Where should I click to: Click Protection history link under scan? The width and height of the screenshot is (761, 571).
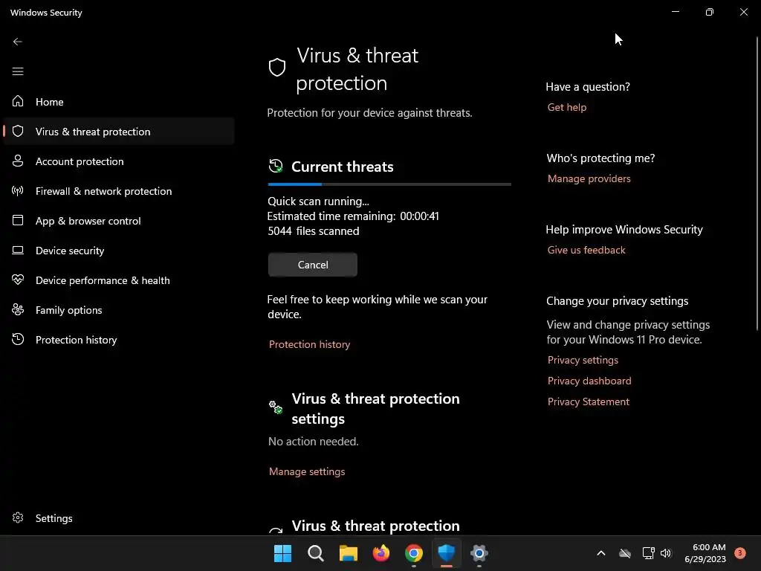[309, 344]
